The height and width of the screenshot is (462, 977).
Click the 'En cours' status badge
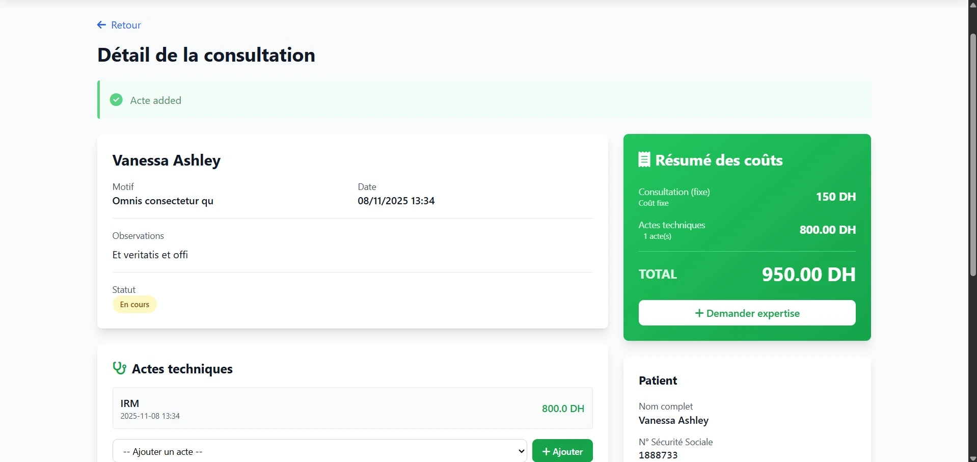(x=134, y=305)
